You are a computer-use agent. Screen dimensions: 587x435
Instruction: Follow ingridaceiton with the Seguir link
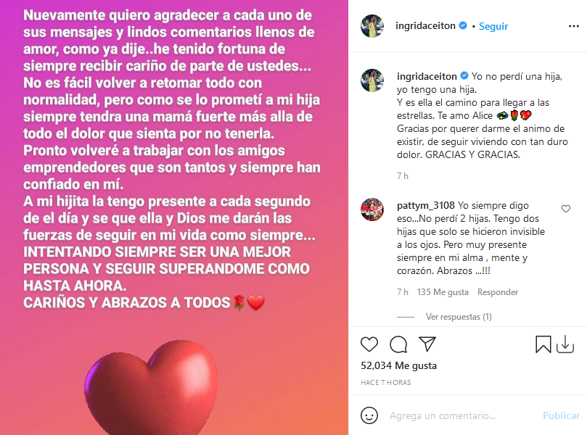pos(493,26)
